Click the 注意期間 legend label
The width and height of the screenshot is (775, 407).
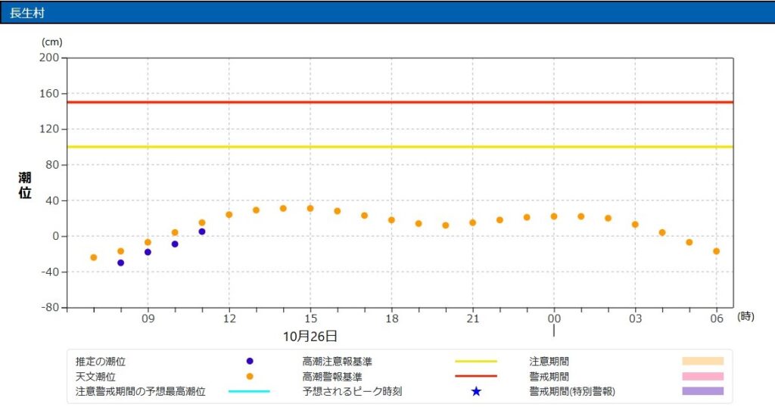click(x=549, y=362)
